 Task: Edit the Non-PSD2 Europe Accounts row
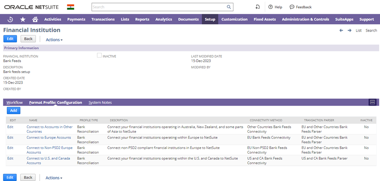pyautogui.click(x=10, y=147)
